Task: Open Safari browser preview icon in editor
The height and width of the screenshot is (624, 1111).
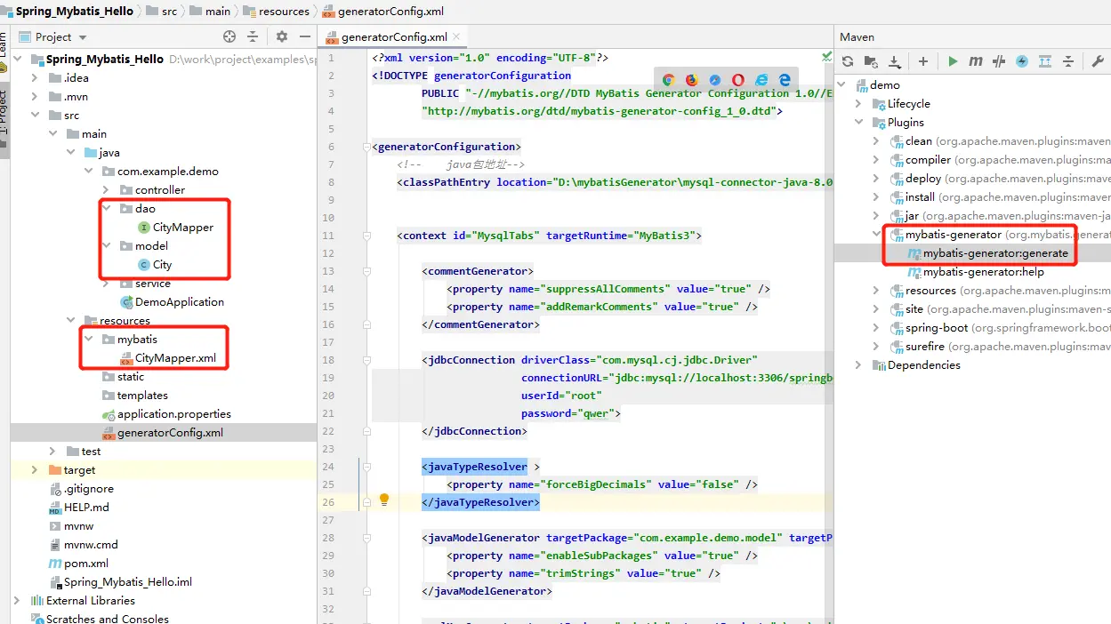Action: (715, 80)
